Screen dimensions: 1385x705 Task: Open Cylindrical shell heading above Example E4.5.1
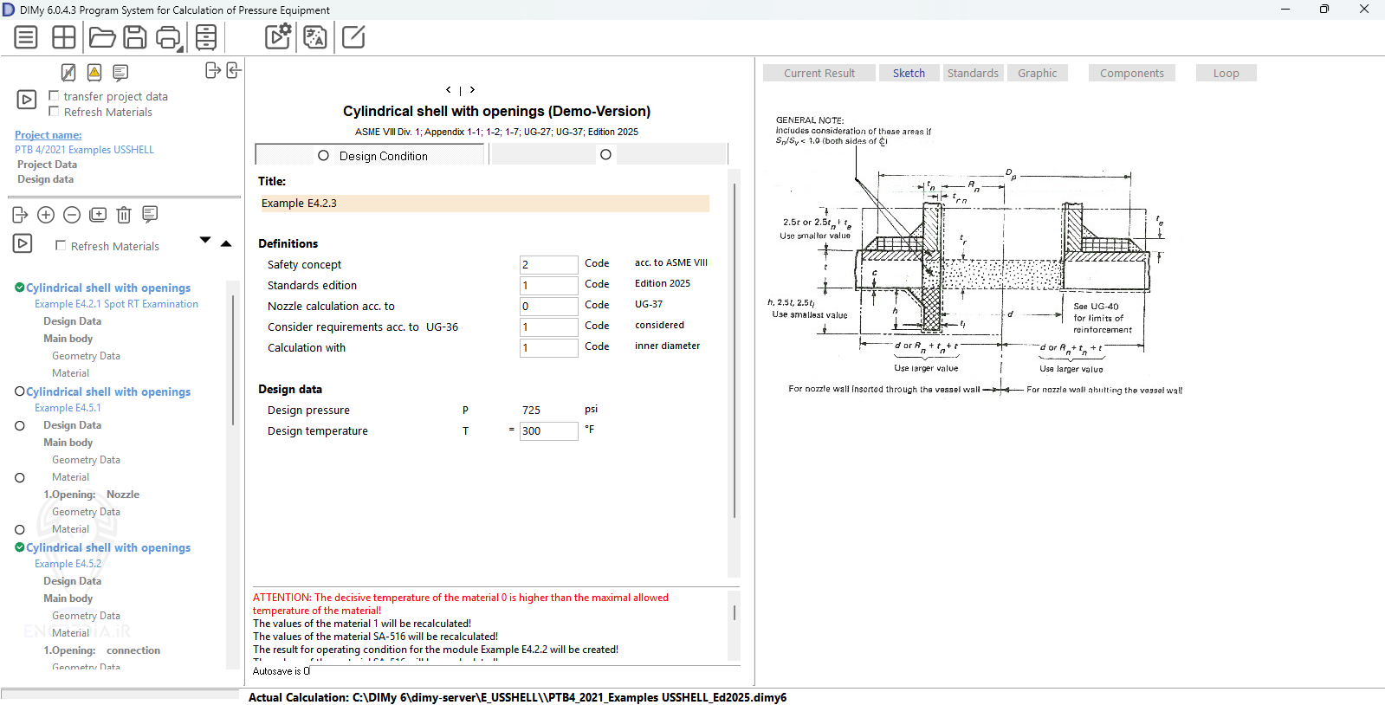[x=108, y=391]
